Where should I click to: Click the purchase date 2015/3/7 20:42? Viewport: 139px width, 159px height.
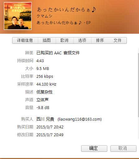(50, 127)
